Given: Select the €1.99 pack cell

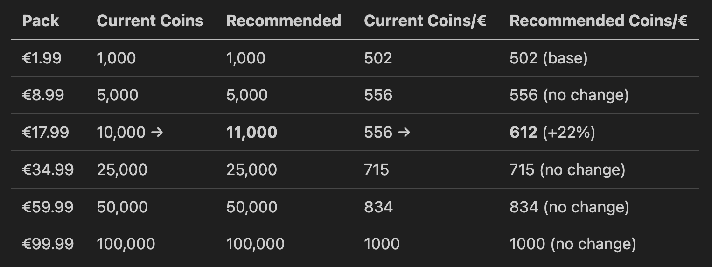Looking at the screenshot, I should point(42,58).
